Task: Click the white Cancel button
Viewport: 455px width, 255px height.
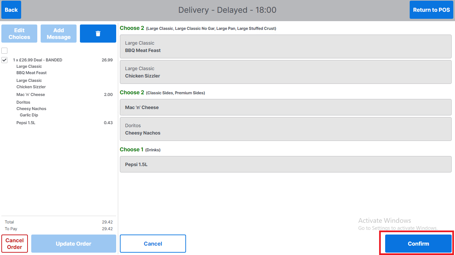Action: (x=153, y=244)
